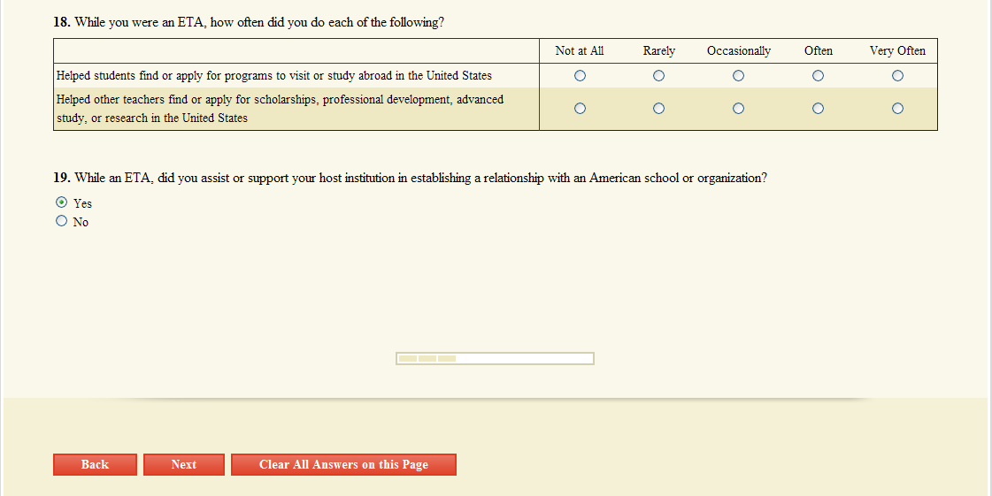This screenshot has height=496, width=992.
Task: Click the 'Helped other teachers find' row text
Action: pyautogui.click(x=280, y=109)
